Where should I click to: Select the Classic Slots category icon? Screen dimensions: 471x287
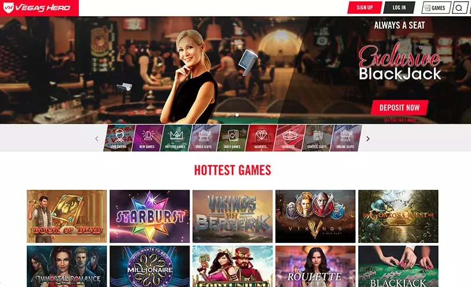pyautogui.click(x=317, y=138)
